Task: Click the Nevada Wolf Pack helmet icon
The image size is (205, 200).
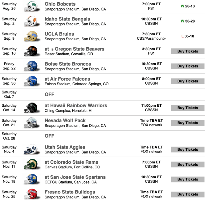Action: point(32,123)
